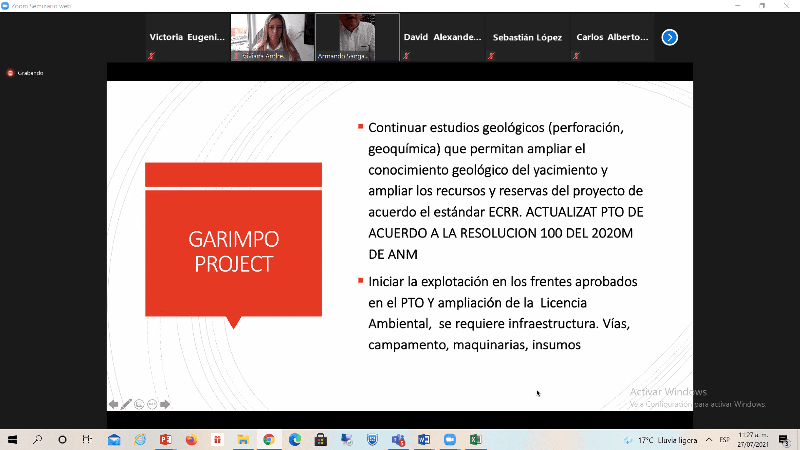Open Task View in taskbar

(87, 440)
